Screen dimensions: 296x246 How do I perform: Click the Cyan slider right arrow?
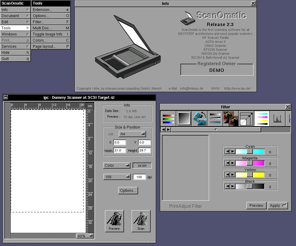pos(233,151)
